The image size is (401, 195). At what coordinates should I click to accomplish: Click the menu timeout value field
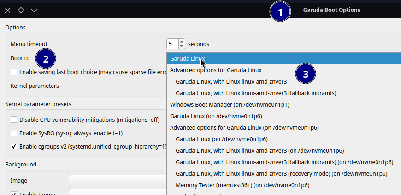[173, 44]
